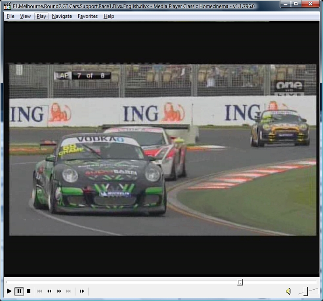The width and height of the screenshot is (323, 301).
Task: Open the Favorites menu
Action: click(88, 16)
